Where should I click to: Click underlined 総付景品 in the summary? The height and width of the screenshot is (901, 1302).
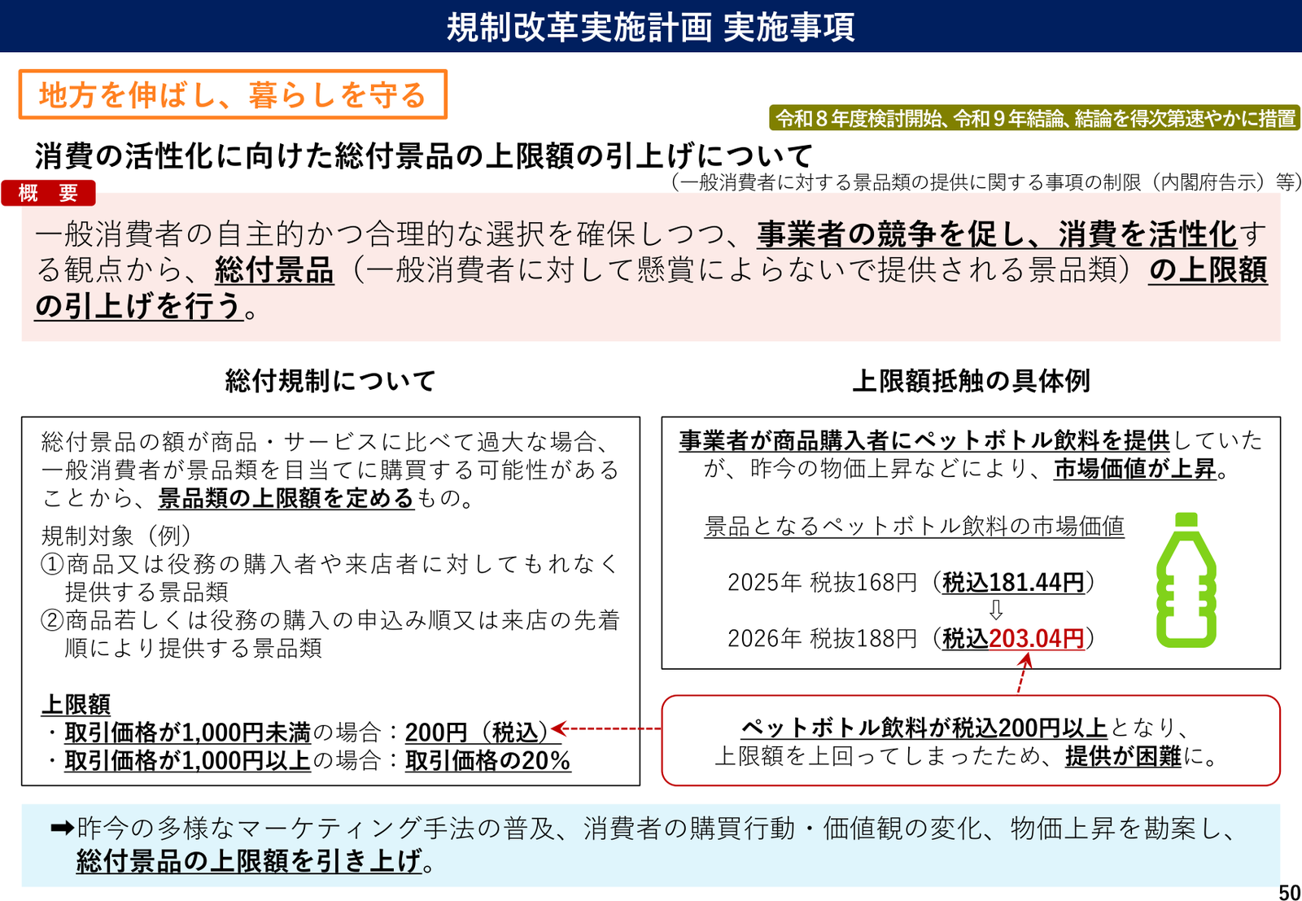[274, 270]
